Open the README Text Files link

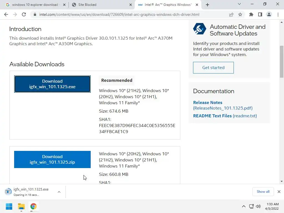pos(225,116)
